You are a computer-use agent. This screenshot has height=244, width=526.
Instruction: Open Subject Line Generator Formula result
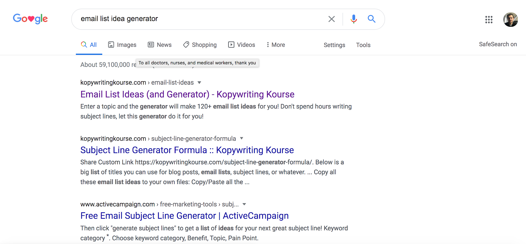[187, 150]
